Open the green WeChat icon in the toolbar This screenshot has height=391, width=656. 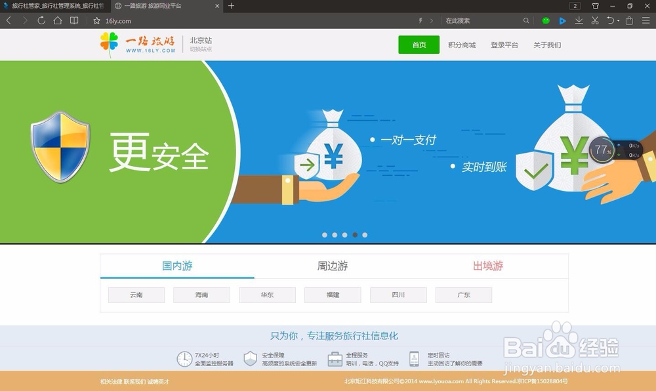click(546, 20)
